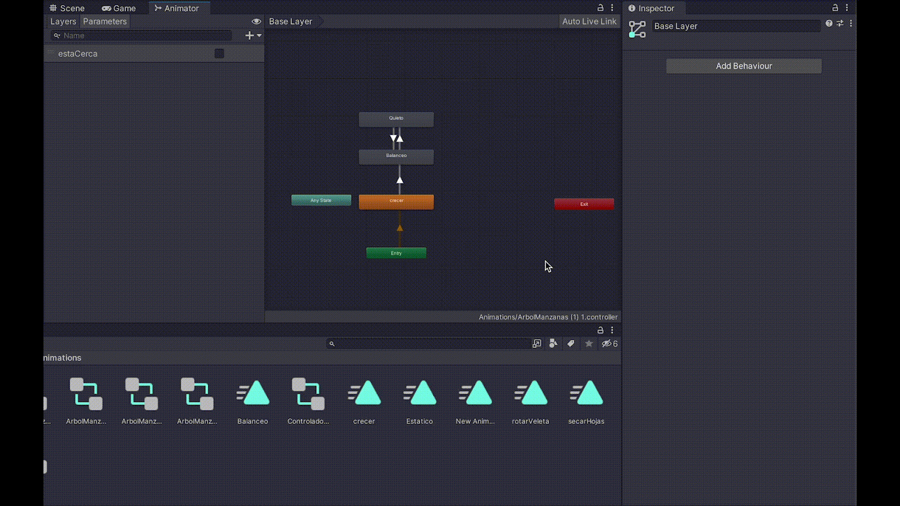
Task: Open the Inspector tab three-dot menu
Action: (x=847, y=8)
